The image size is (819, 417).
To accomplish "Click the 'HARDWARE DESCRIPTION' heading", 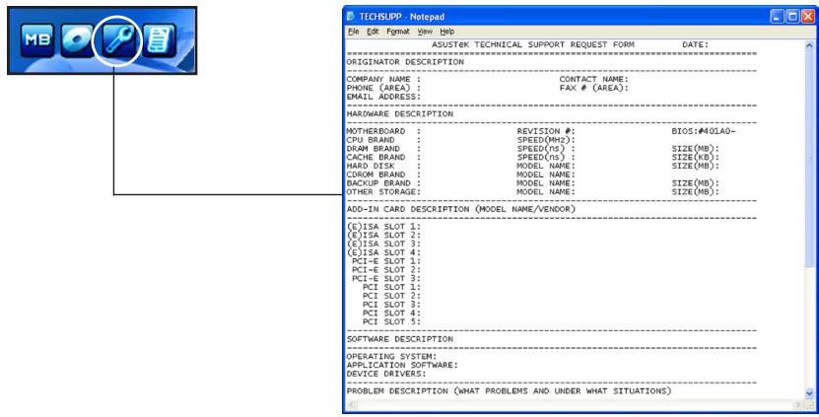I will click(x=399, y=114).
